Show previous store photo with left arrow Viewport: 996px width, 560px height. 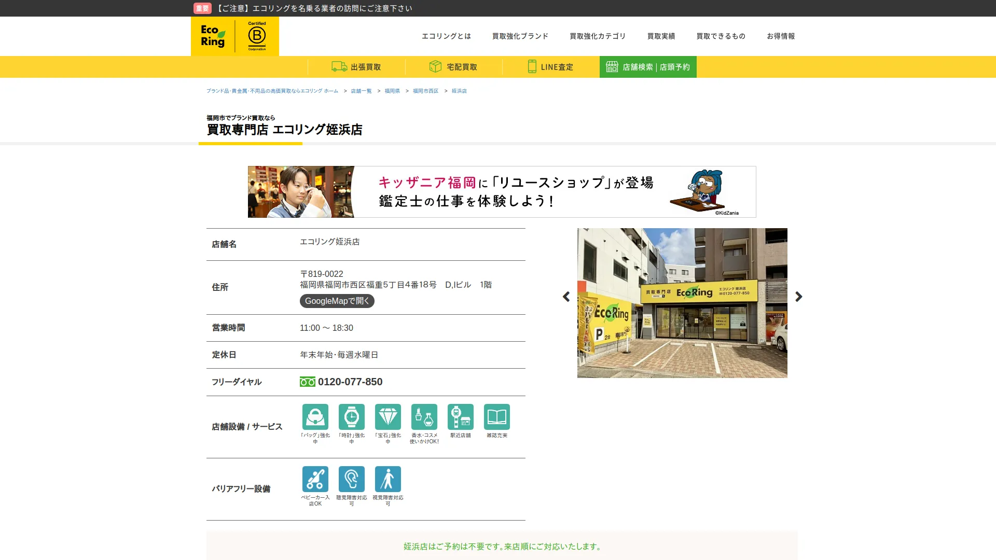click(566, 297)
